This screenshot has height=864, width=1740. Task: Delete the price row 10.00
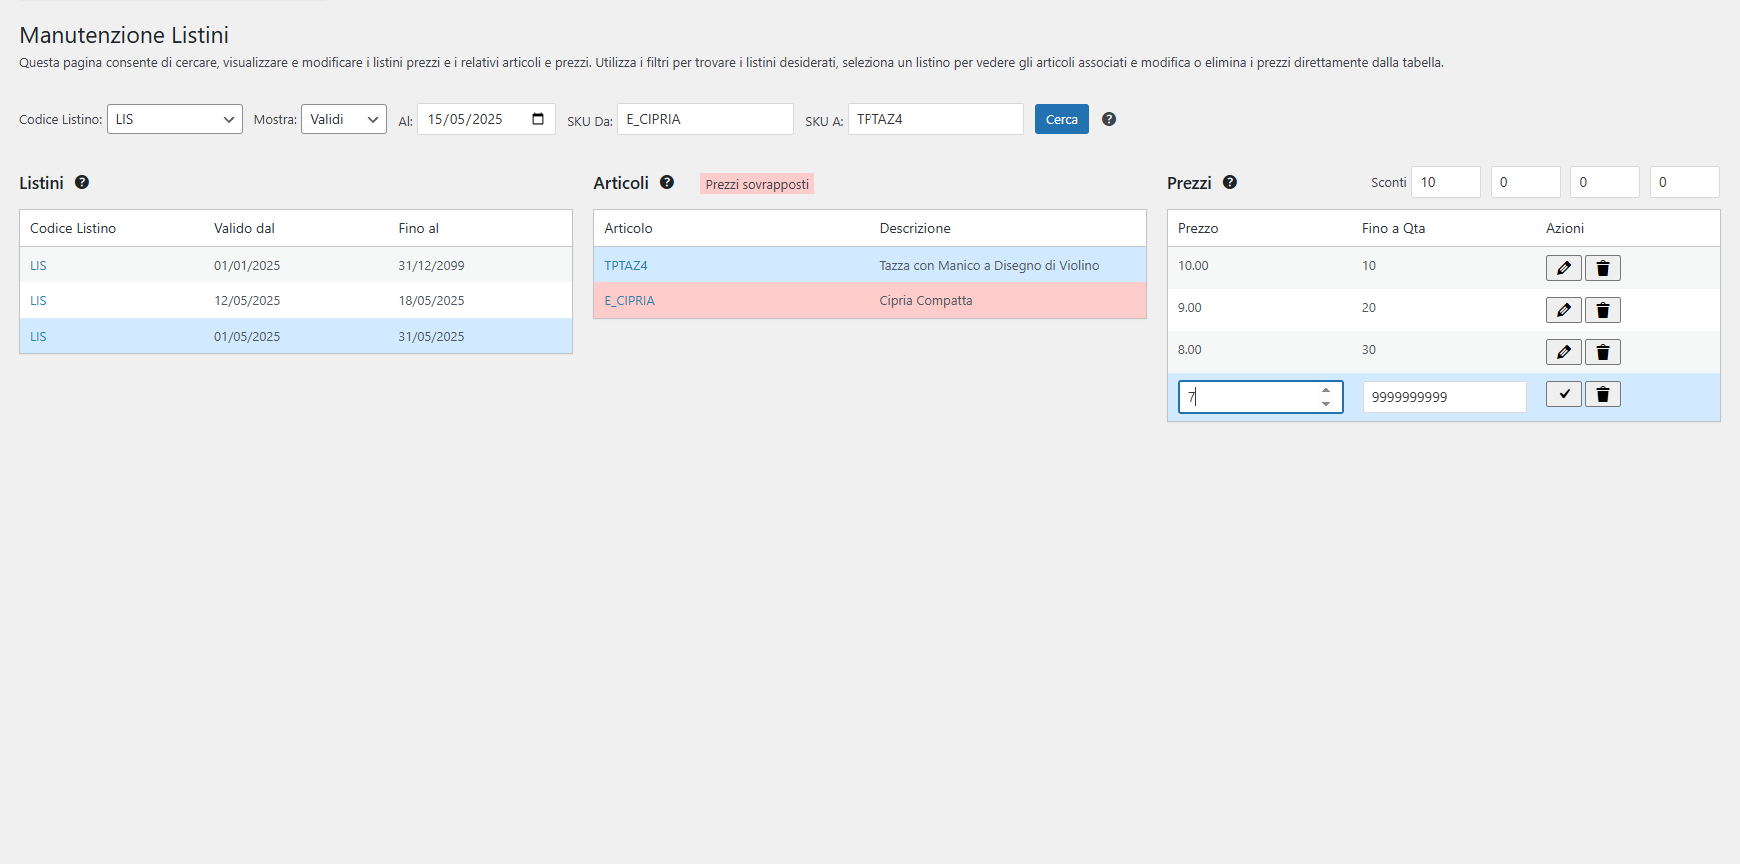click(1603, 268)
